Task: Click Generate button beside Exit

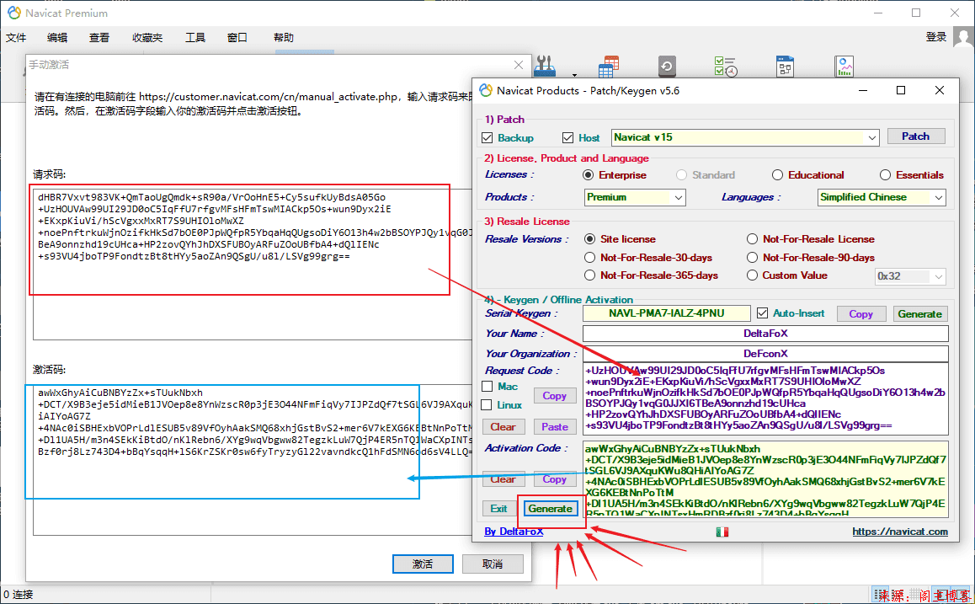Action: [x=551, y=509]
